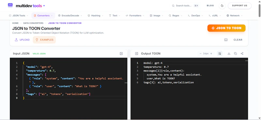Image resolution: width=261 pixels, height=120 pixels.
Task: Click 'user,What is TOON?' output line
Action: tap(161, 78)
